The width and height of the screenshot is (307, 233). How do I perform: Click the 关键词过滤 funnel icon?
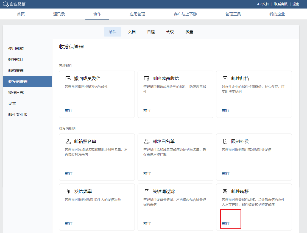coord(146,192)
